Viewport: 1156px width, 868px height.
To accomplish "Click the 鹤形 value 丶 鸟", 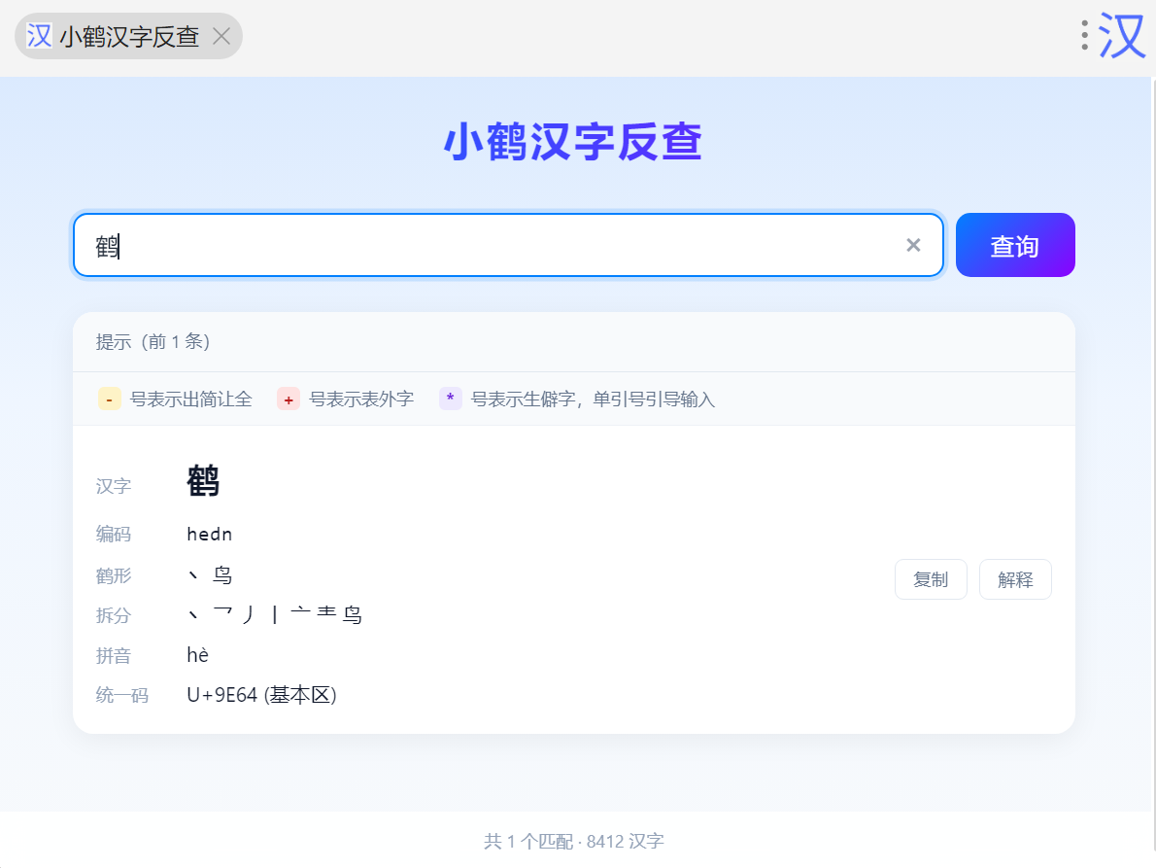I will click(210, 574).
